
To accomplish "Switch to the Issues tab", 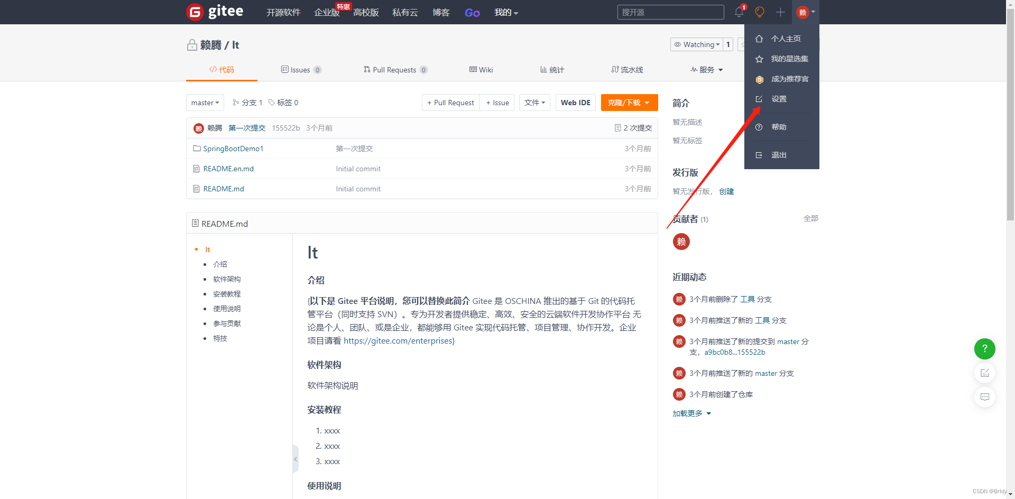I will pos(301,69).
